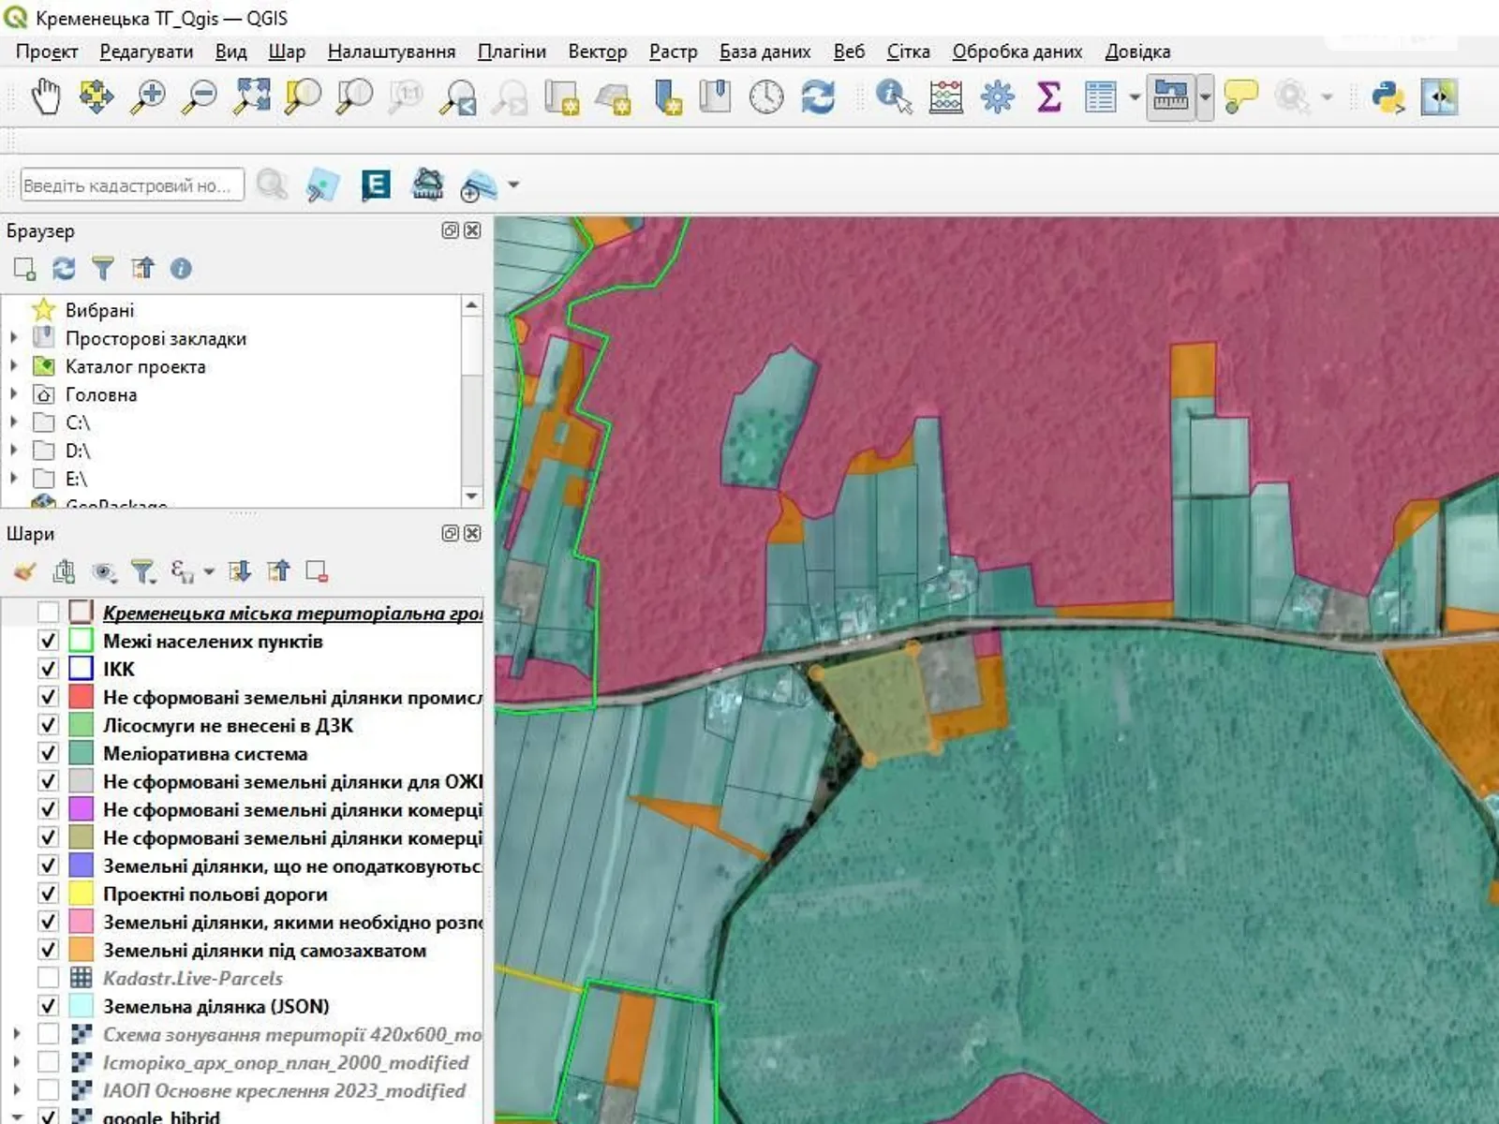
Task: Open the Processing Toolbox gear icon
Action: pyautogui.click(x=998, y=96)
